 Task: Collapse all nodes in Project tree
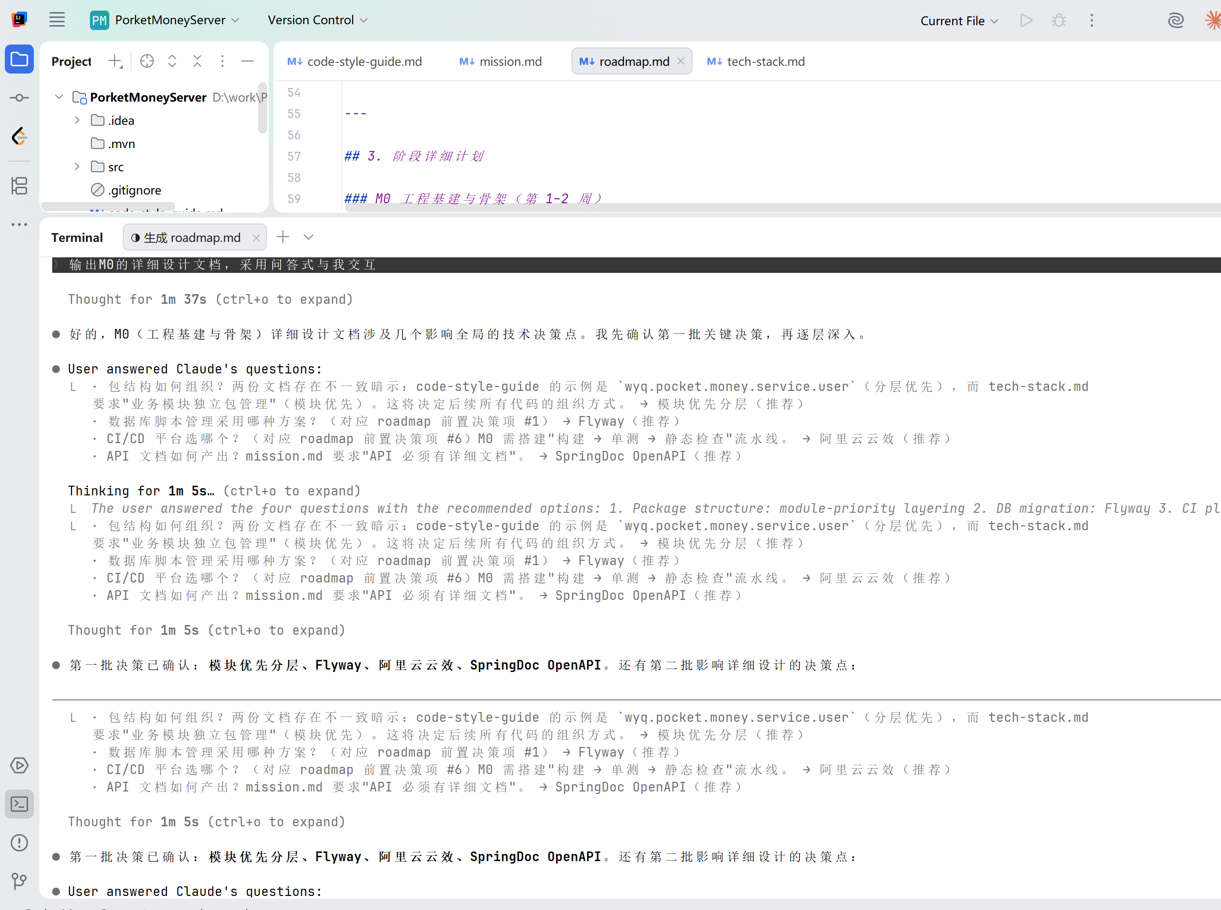coord(197,61)
